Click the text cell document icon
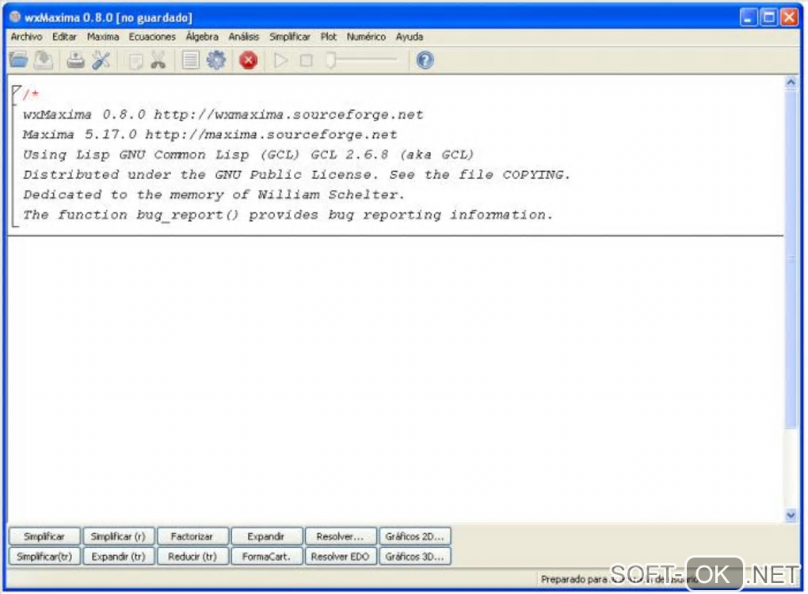This screenshot has height=594, width=808. (x=191, y=60)
